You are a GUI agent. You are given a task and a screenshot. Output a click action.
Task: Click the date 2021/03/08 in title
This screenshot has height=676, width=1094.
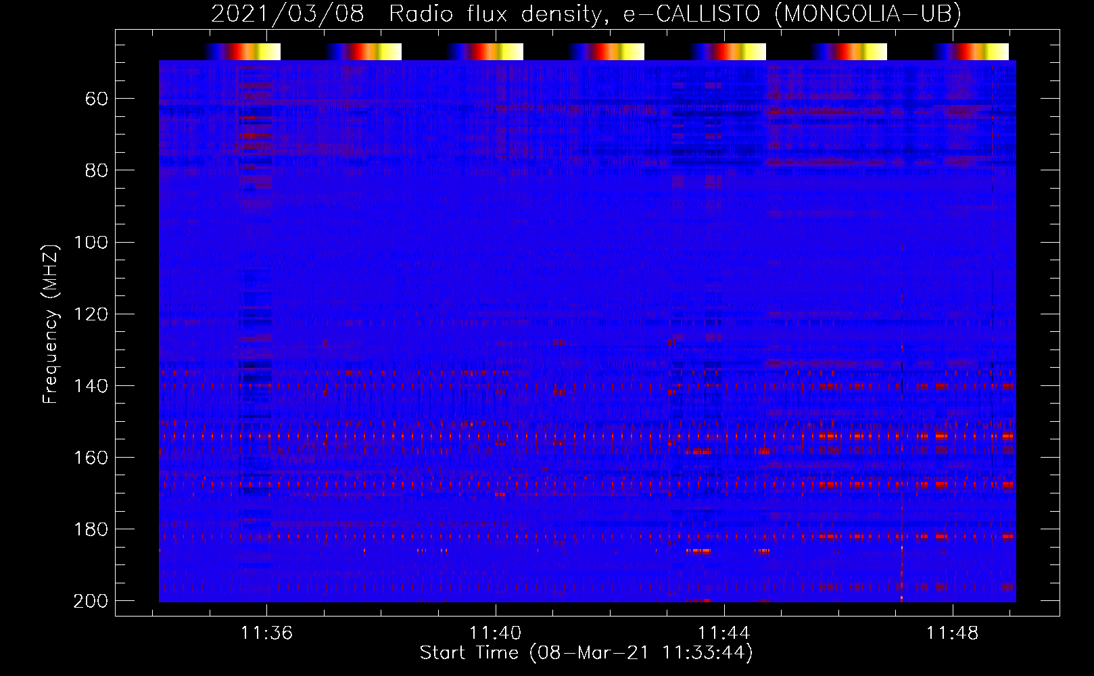[x=287, y=14]
